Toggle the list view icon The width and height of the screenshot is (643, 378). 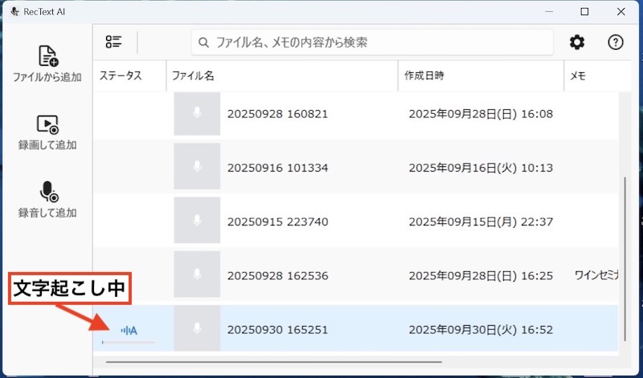[113, 42]
